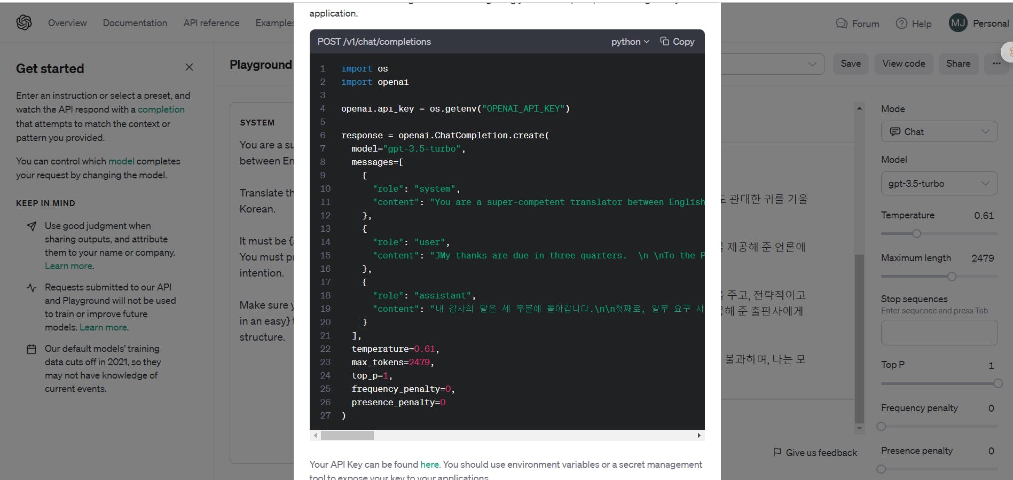Image resolution: width=1013 pixels, height=480 pixels.
Task: Click the activity pulse icon
Action: pos(32,288)
